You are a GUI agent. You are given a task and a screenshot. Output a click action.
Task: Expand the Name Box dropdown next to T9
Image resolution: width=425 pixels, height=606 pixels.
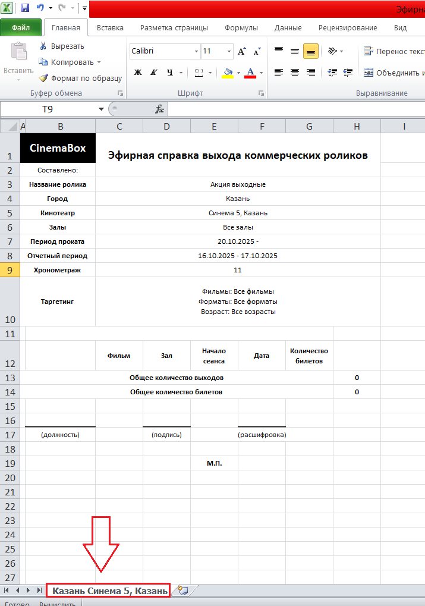pos(101,109)
